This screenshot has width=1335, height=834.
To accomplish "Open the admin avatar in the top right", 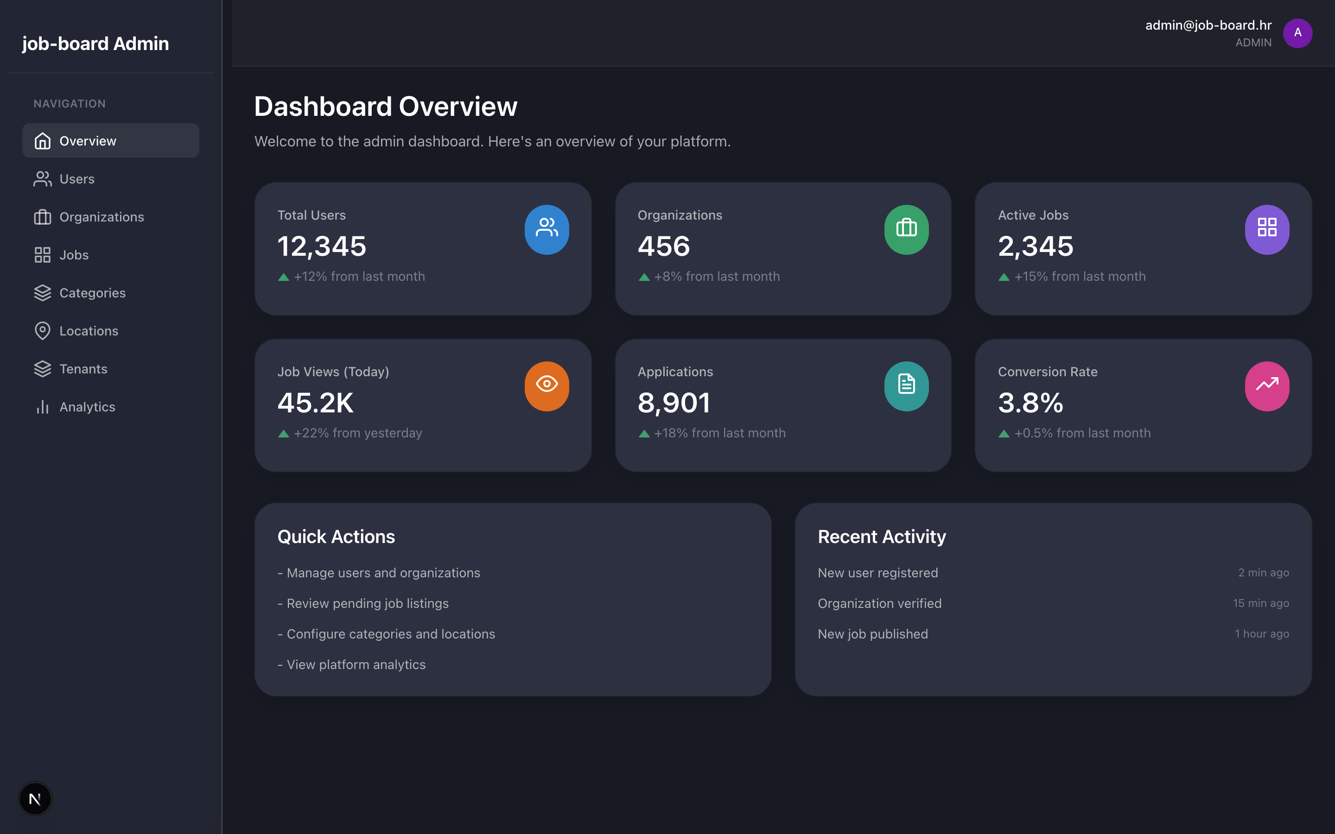I will (x=1298, y=33).
